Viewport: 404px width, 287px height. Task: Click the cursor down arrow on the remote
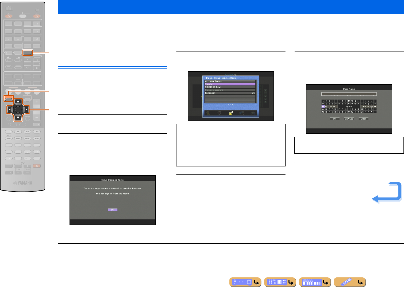coord(18,118)
